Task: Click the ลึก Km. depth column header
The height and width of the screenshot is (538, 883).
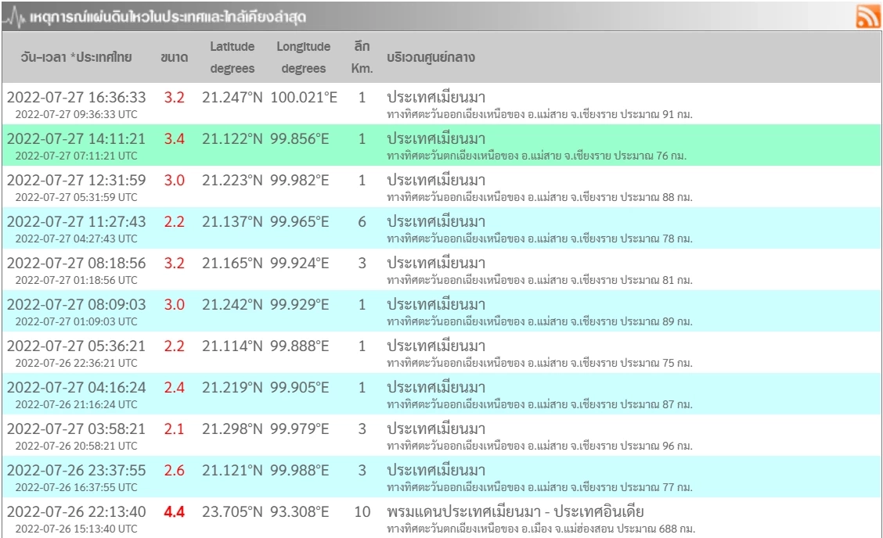Action: 362,58
